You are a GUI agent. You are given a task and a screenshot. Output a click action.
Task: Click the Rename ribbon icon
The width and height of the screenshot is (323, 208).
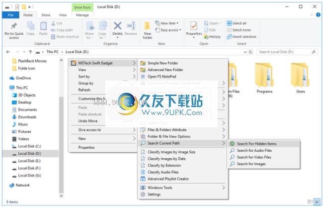point(131,26)
